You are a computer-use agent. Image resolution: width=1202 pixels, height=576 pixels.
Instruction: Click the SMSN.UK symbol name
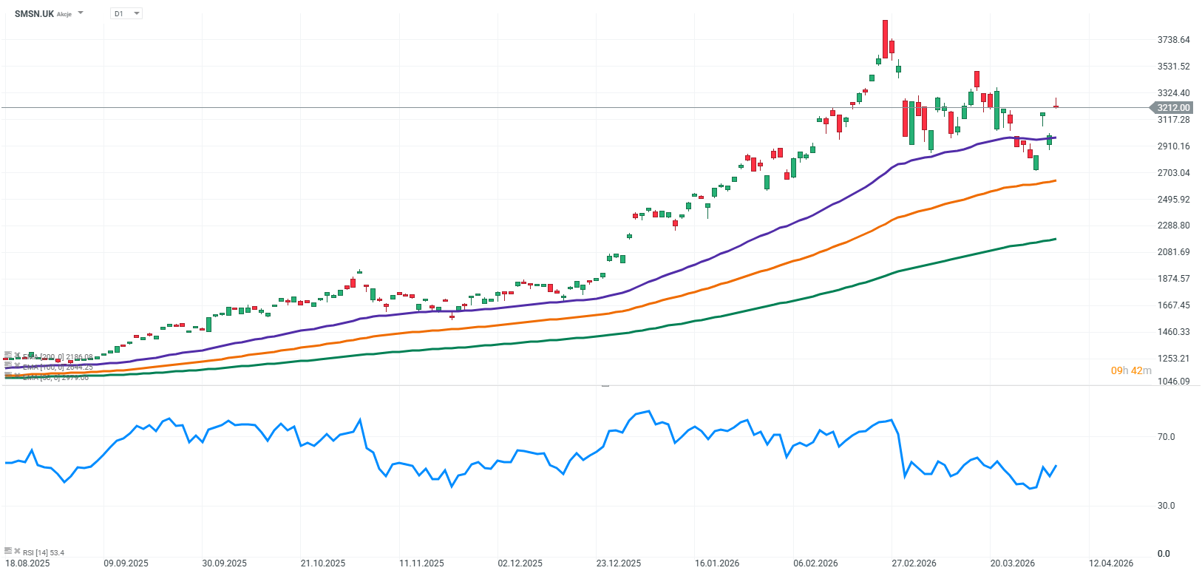tap(34, 13)
